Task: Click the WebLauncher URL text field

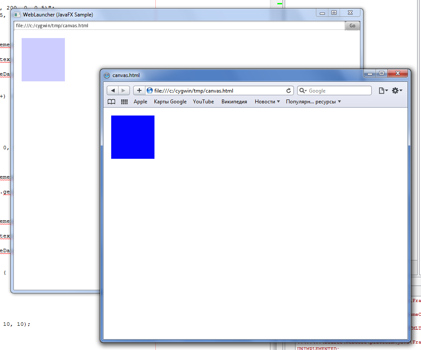Action: [179, 26]
